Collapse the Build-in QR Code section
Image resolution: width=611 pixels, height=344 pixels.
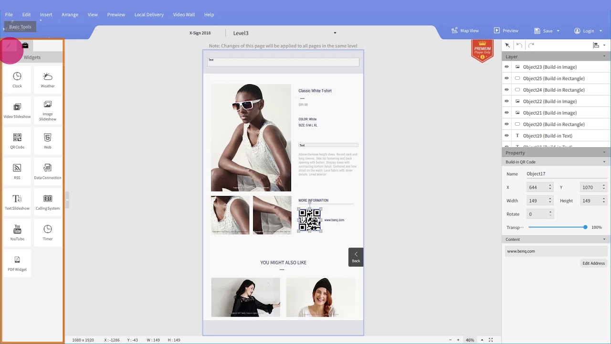pos(604,162)
